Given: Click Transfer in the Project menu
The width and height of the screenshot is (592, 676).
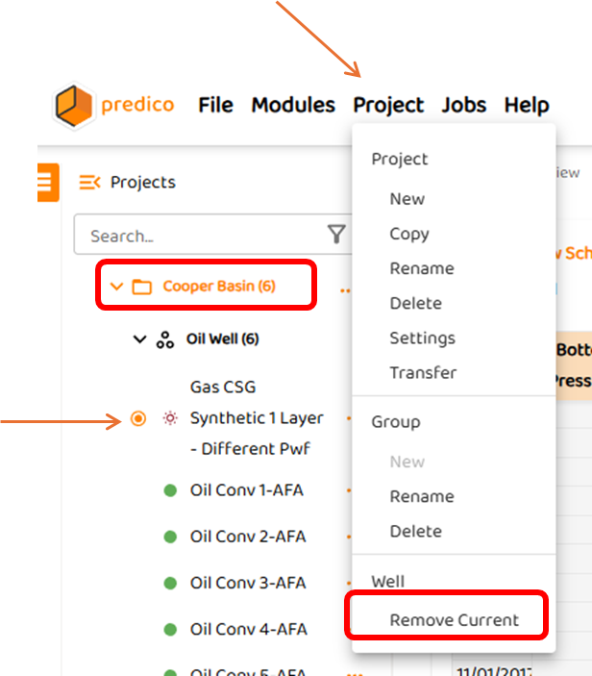Looking at the screenshot, I should (423, 372).
